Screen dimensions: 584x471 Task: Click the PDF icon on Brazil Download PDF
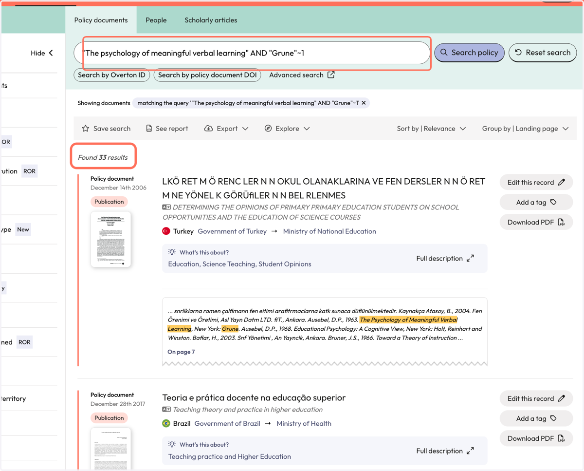pos(561,438)
